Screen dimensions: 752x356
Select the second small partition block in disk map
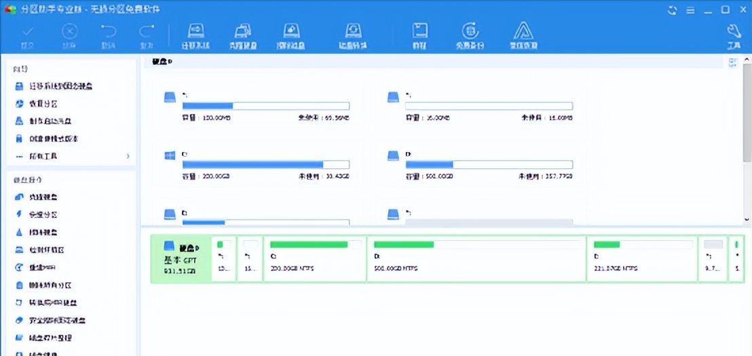click(250, 259)
